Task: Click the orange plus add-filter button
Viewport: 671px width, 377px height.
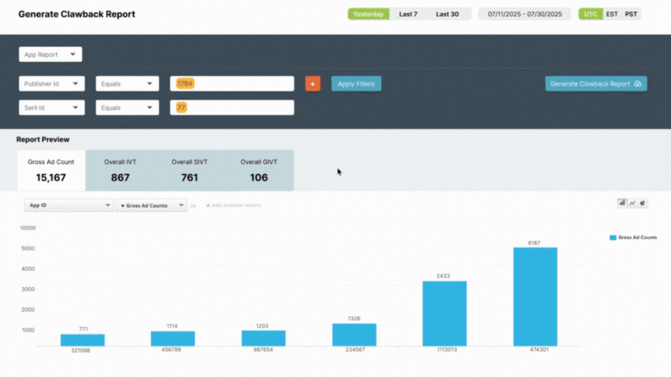Action: tap(313, 84)
